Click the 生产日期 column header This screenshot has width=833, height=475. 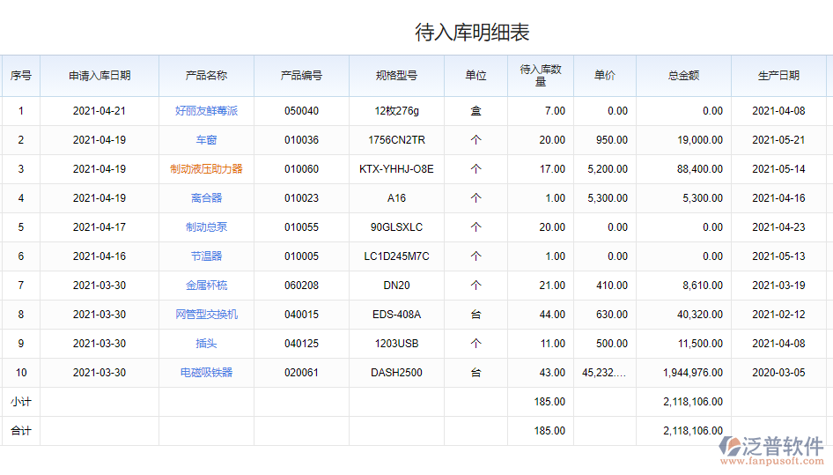click(778, 76)
